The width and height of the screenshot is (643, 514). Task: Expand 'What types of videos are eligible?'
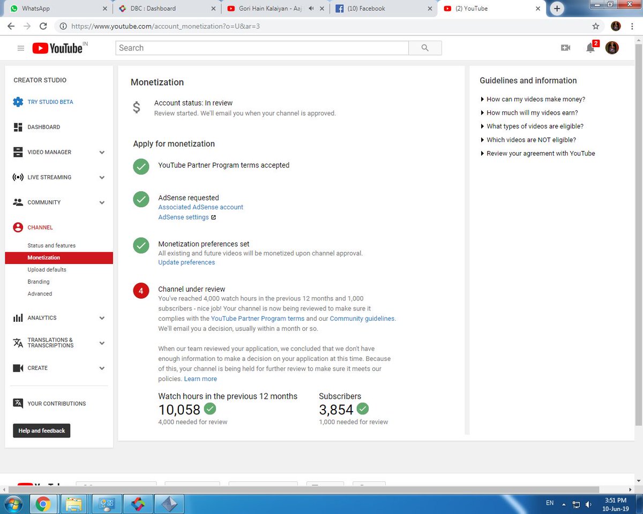pyautogui.click(x=532, y=126)
